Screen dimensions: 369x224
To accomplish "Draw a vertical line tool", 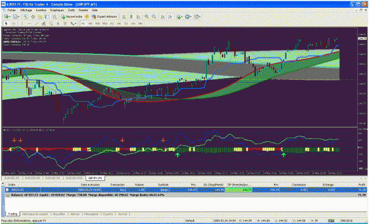I will 22,23.
